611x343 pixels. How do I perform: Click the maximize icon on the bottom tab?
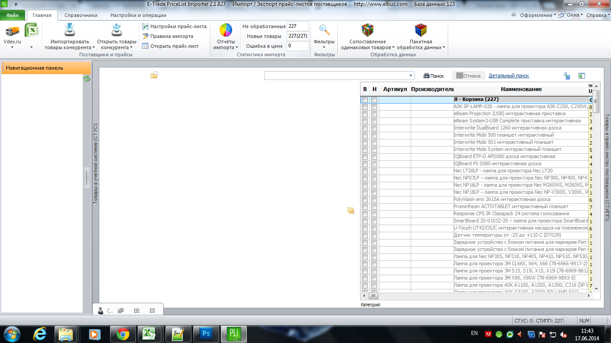(136, 310)
